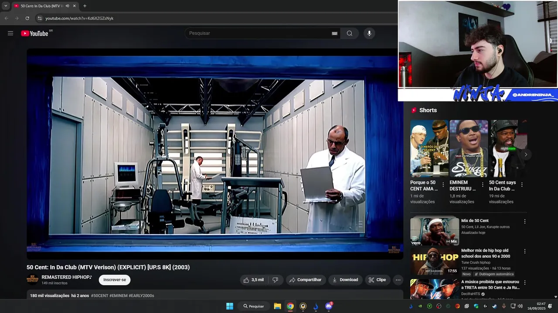Open the Steam icon in system tray

(494, 306)
